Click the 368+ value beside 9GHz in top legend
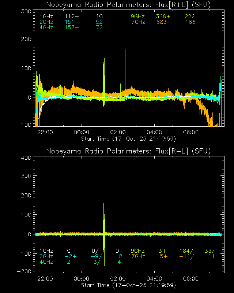The image size is (234, 293). pos(163,16)
